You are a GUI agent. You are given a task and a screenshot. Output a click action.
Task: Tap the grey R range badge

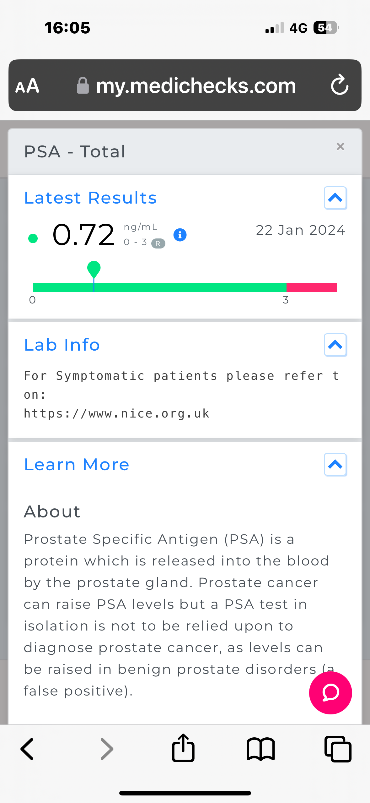(x=158, y=243)
